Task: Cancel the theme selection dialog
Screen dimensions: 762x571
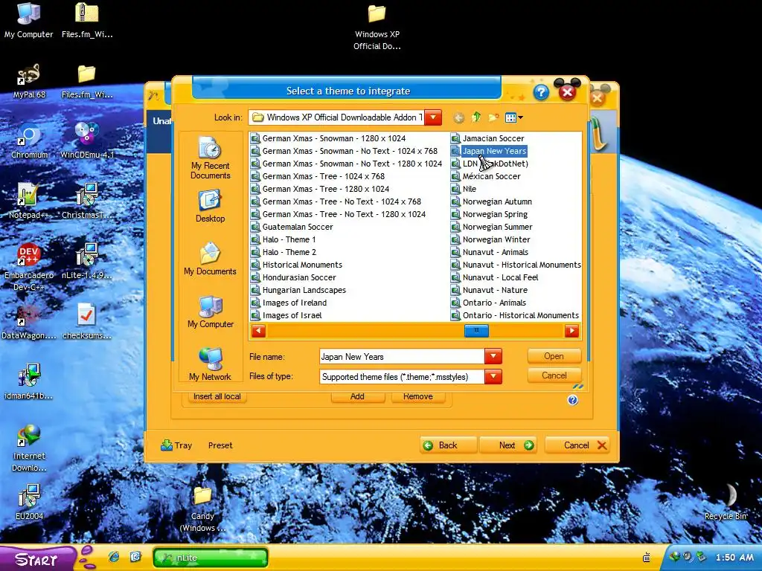Action: coord(554,375)
